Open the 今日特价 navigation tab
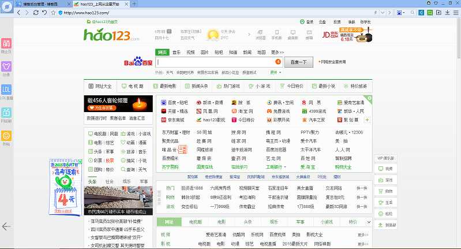This screenshot has height=249, width=461. pyautogui.click(x=291, y=86)
